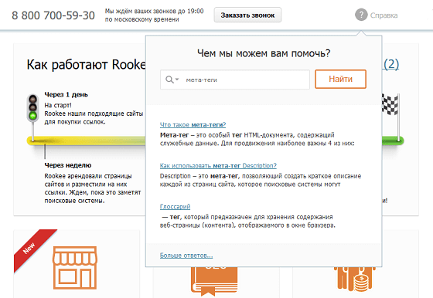Click the Заказать звонок button

[247, 15]
